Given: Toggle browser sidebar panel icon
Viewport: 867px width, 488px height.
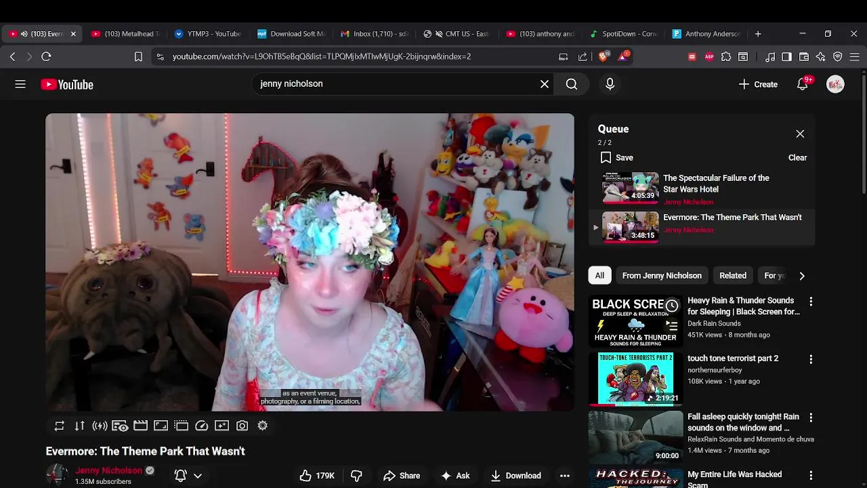Looking at the screenshot, I should [786, 57].
